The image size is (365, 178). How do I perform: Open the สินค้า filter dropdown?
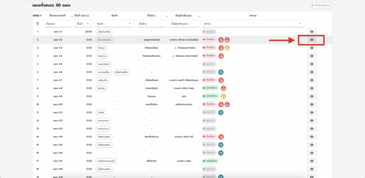point(114,24)
